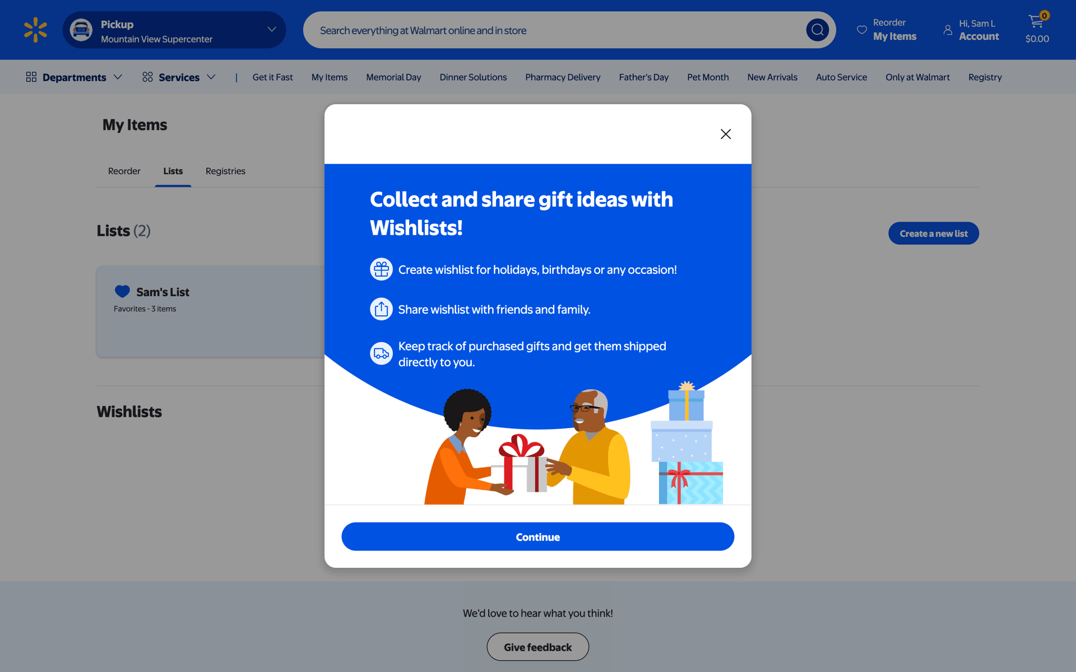
Task: Open Get it Fast nav link
Action: coord(272,77)
